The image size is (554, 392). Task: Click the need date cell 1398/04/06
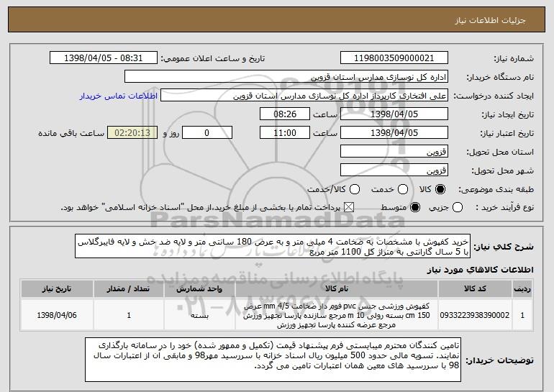coord(57,315)
